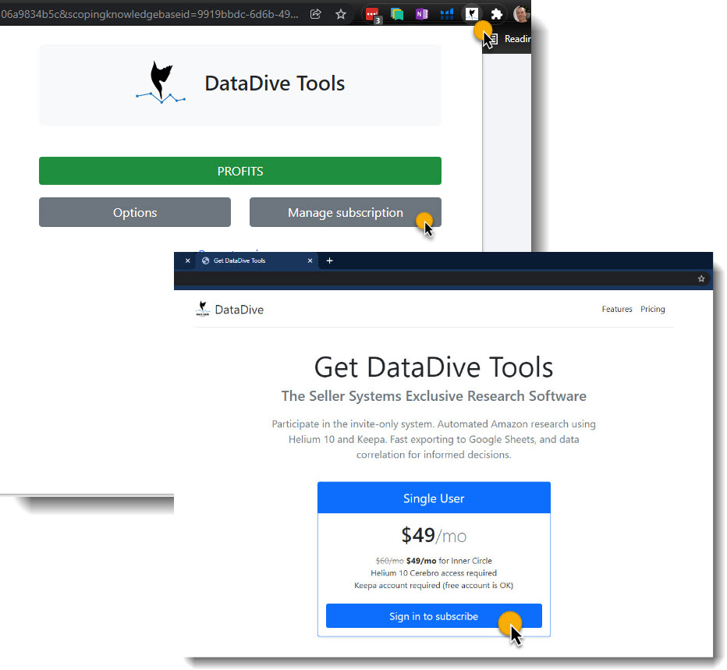Close the Get DataDive Tools tab

(x=310, y=261)
